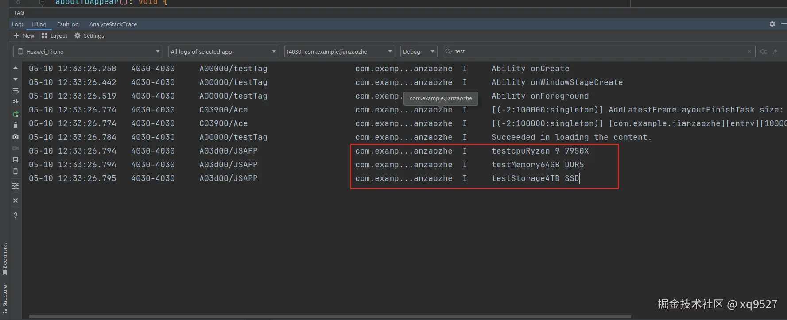
Task: Open the Layout options
Action: coord(54,35)
